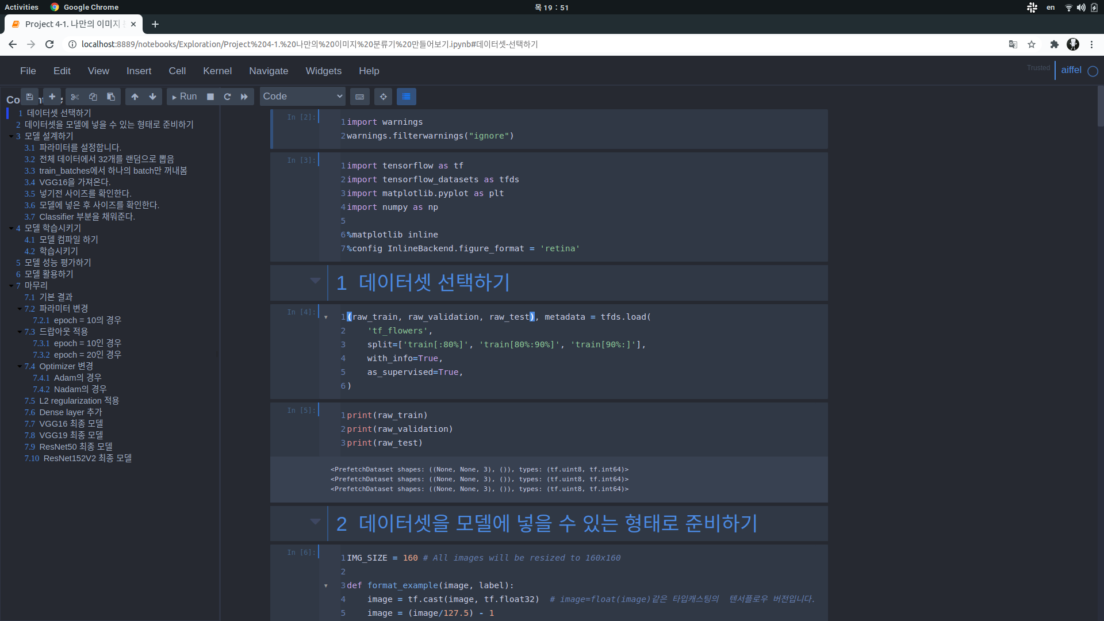Image resolution: width=1104 pixels, height=621 pixels.
Task: Reload the notebook page
Action: tap(49, 44)
